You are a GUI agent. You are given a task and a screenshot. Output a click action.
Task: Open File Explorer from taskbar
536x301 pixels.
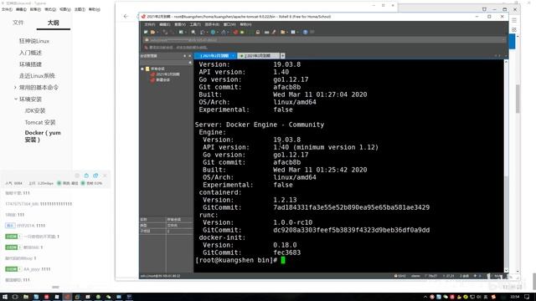click(x=26, y=297)
